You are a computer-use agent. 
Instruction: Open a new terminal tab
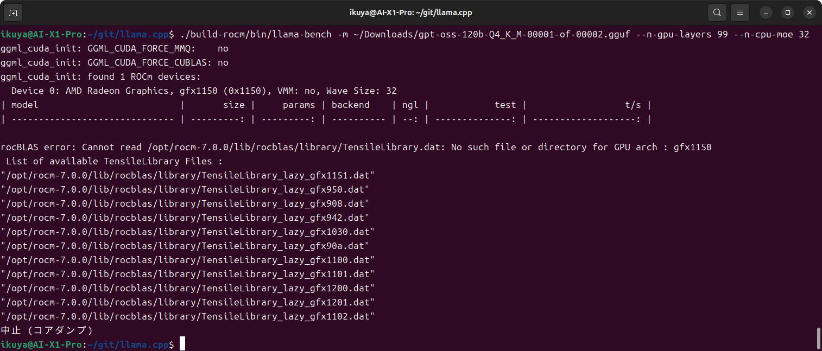pyautogui.click(x=13, y=12)
